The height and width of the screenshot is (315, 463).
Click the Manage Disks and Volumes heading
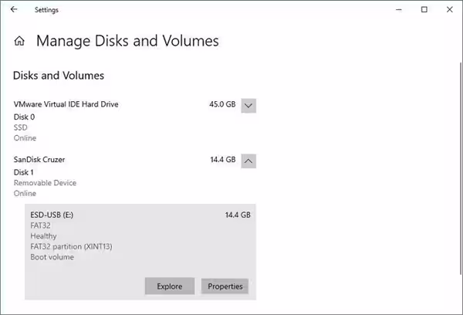[x=127, y=41]
